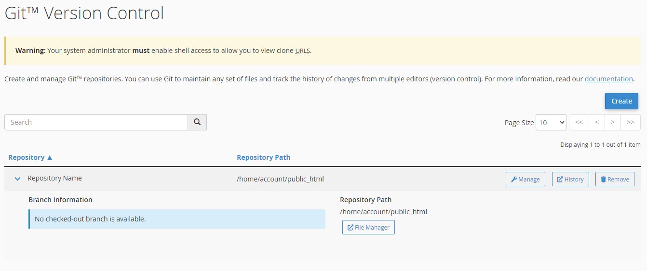
Task: Click the wrench icon on Manage
Action: [514, 179]
